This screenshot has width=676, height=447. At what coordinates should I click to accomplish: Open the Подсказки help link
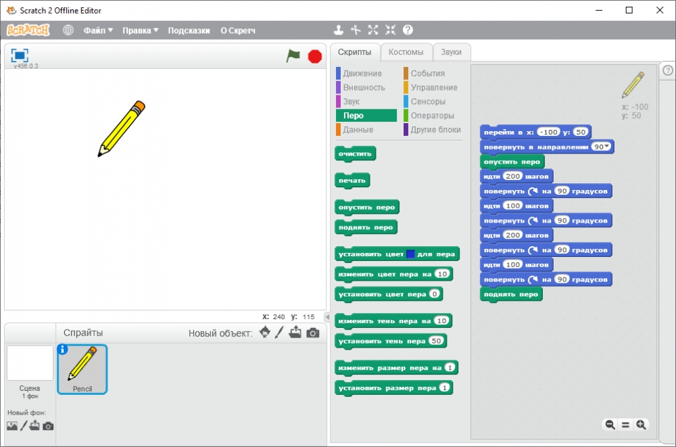(189, 30)
